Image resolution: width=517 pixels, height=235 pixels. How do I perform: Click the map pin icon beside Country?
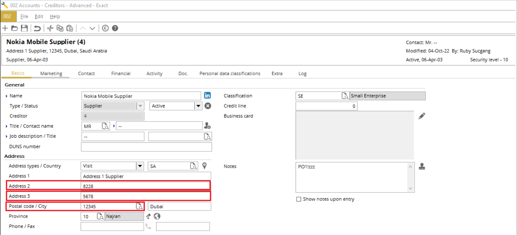[204, 166]
